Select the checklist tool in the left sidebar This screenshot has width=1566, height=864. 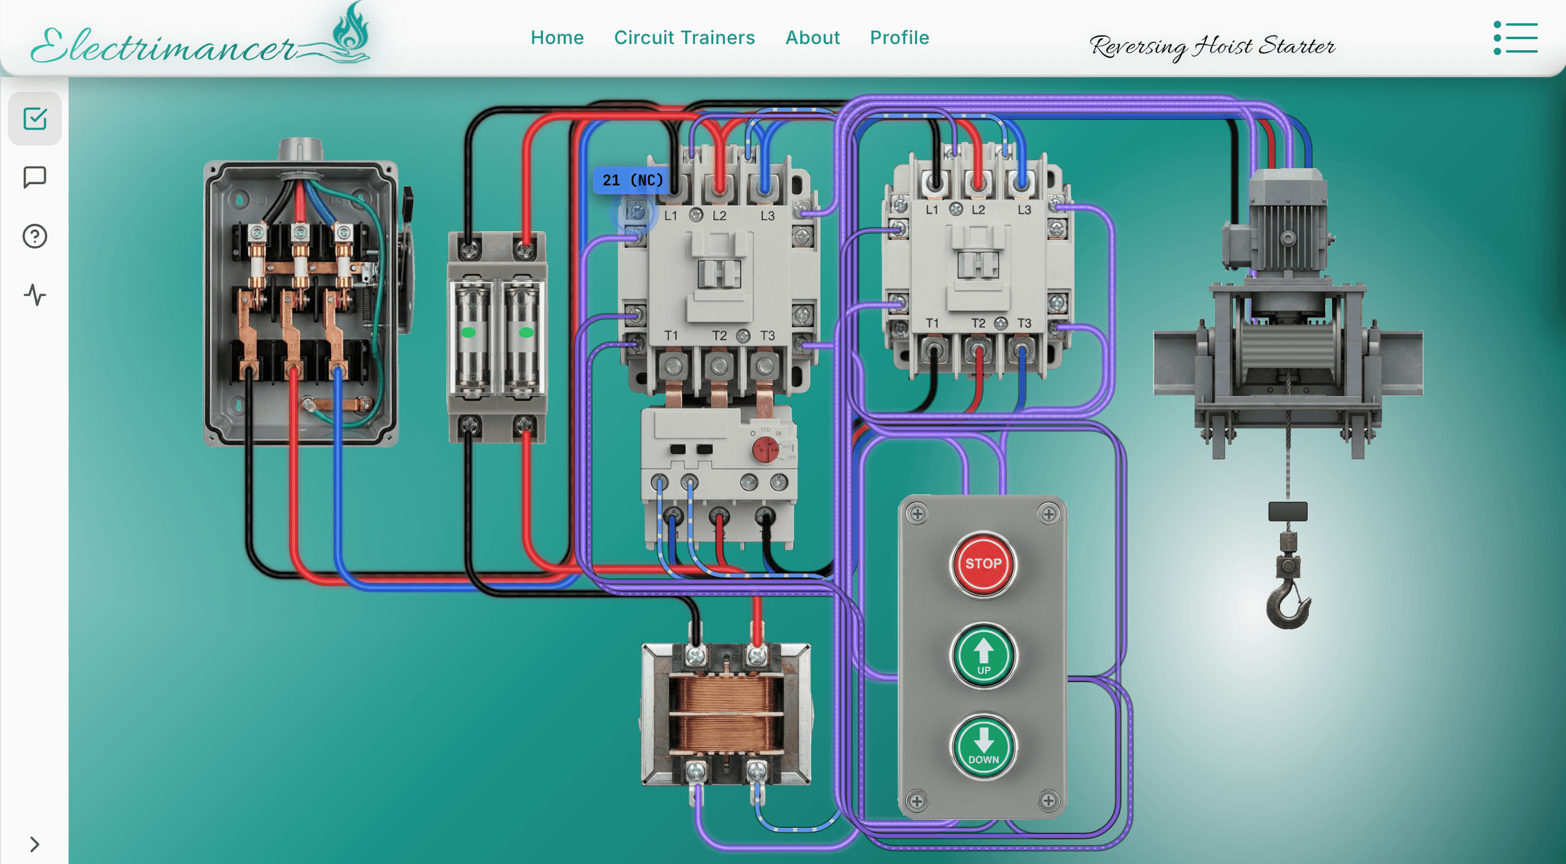click(35, 118)
